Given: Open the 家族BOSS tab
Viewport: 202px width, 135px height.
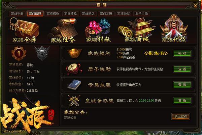Looking at the screenshot, I should point(124,13).
